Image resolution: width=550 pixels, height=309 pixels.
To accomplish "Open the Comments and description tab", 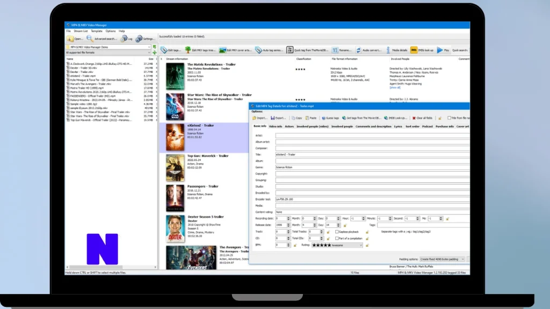I will 373,127.
